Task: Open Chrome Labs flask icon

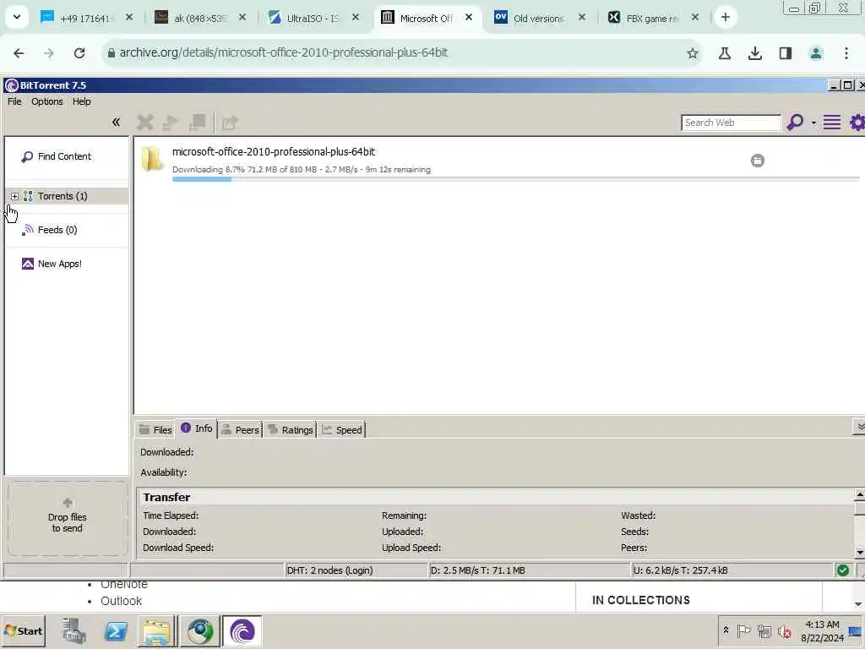Action: [724, 53]
